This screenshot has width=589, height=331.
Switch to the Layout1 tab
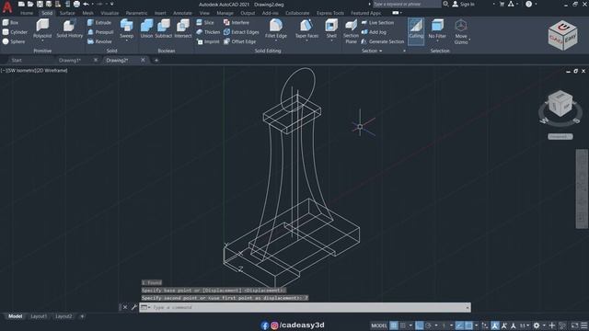pyautogui.click(x=39, y=316)
